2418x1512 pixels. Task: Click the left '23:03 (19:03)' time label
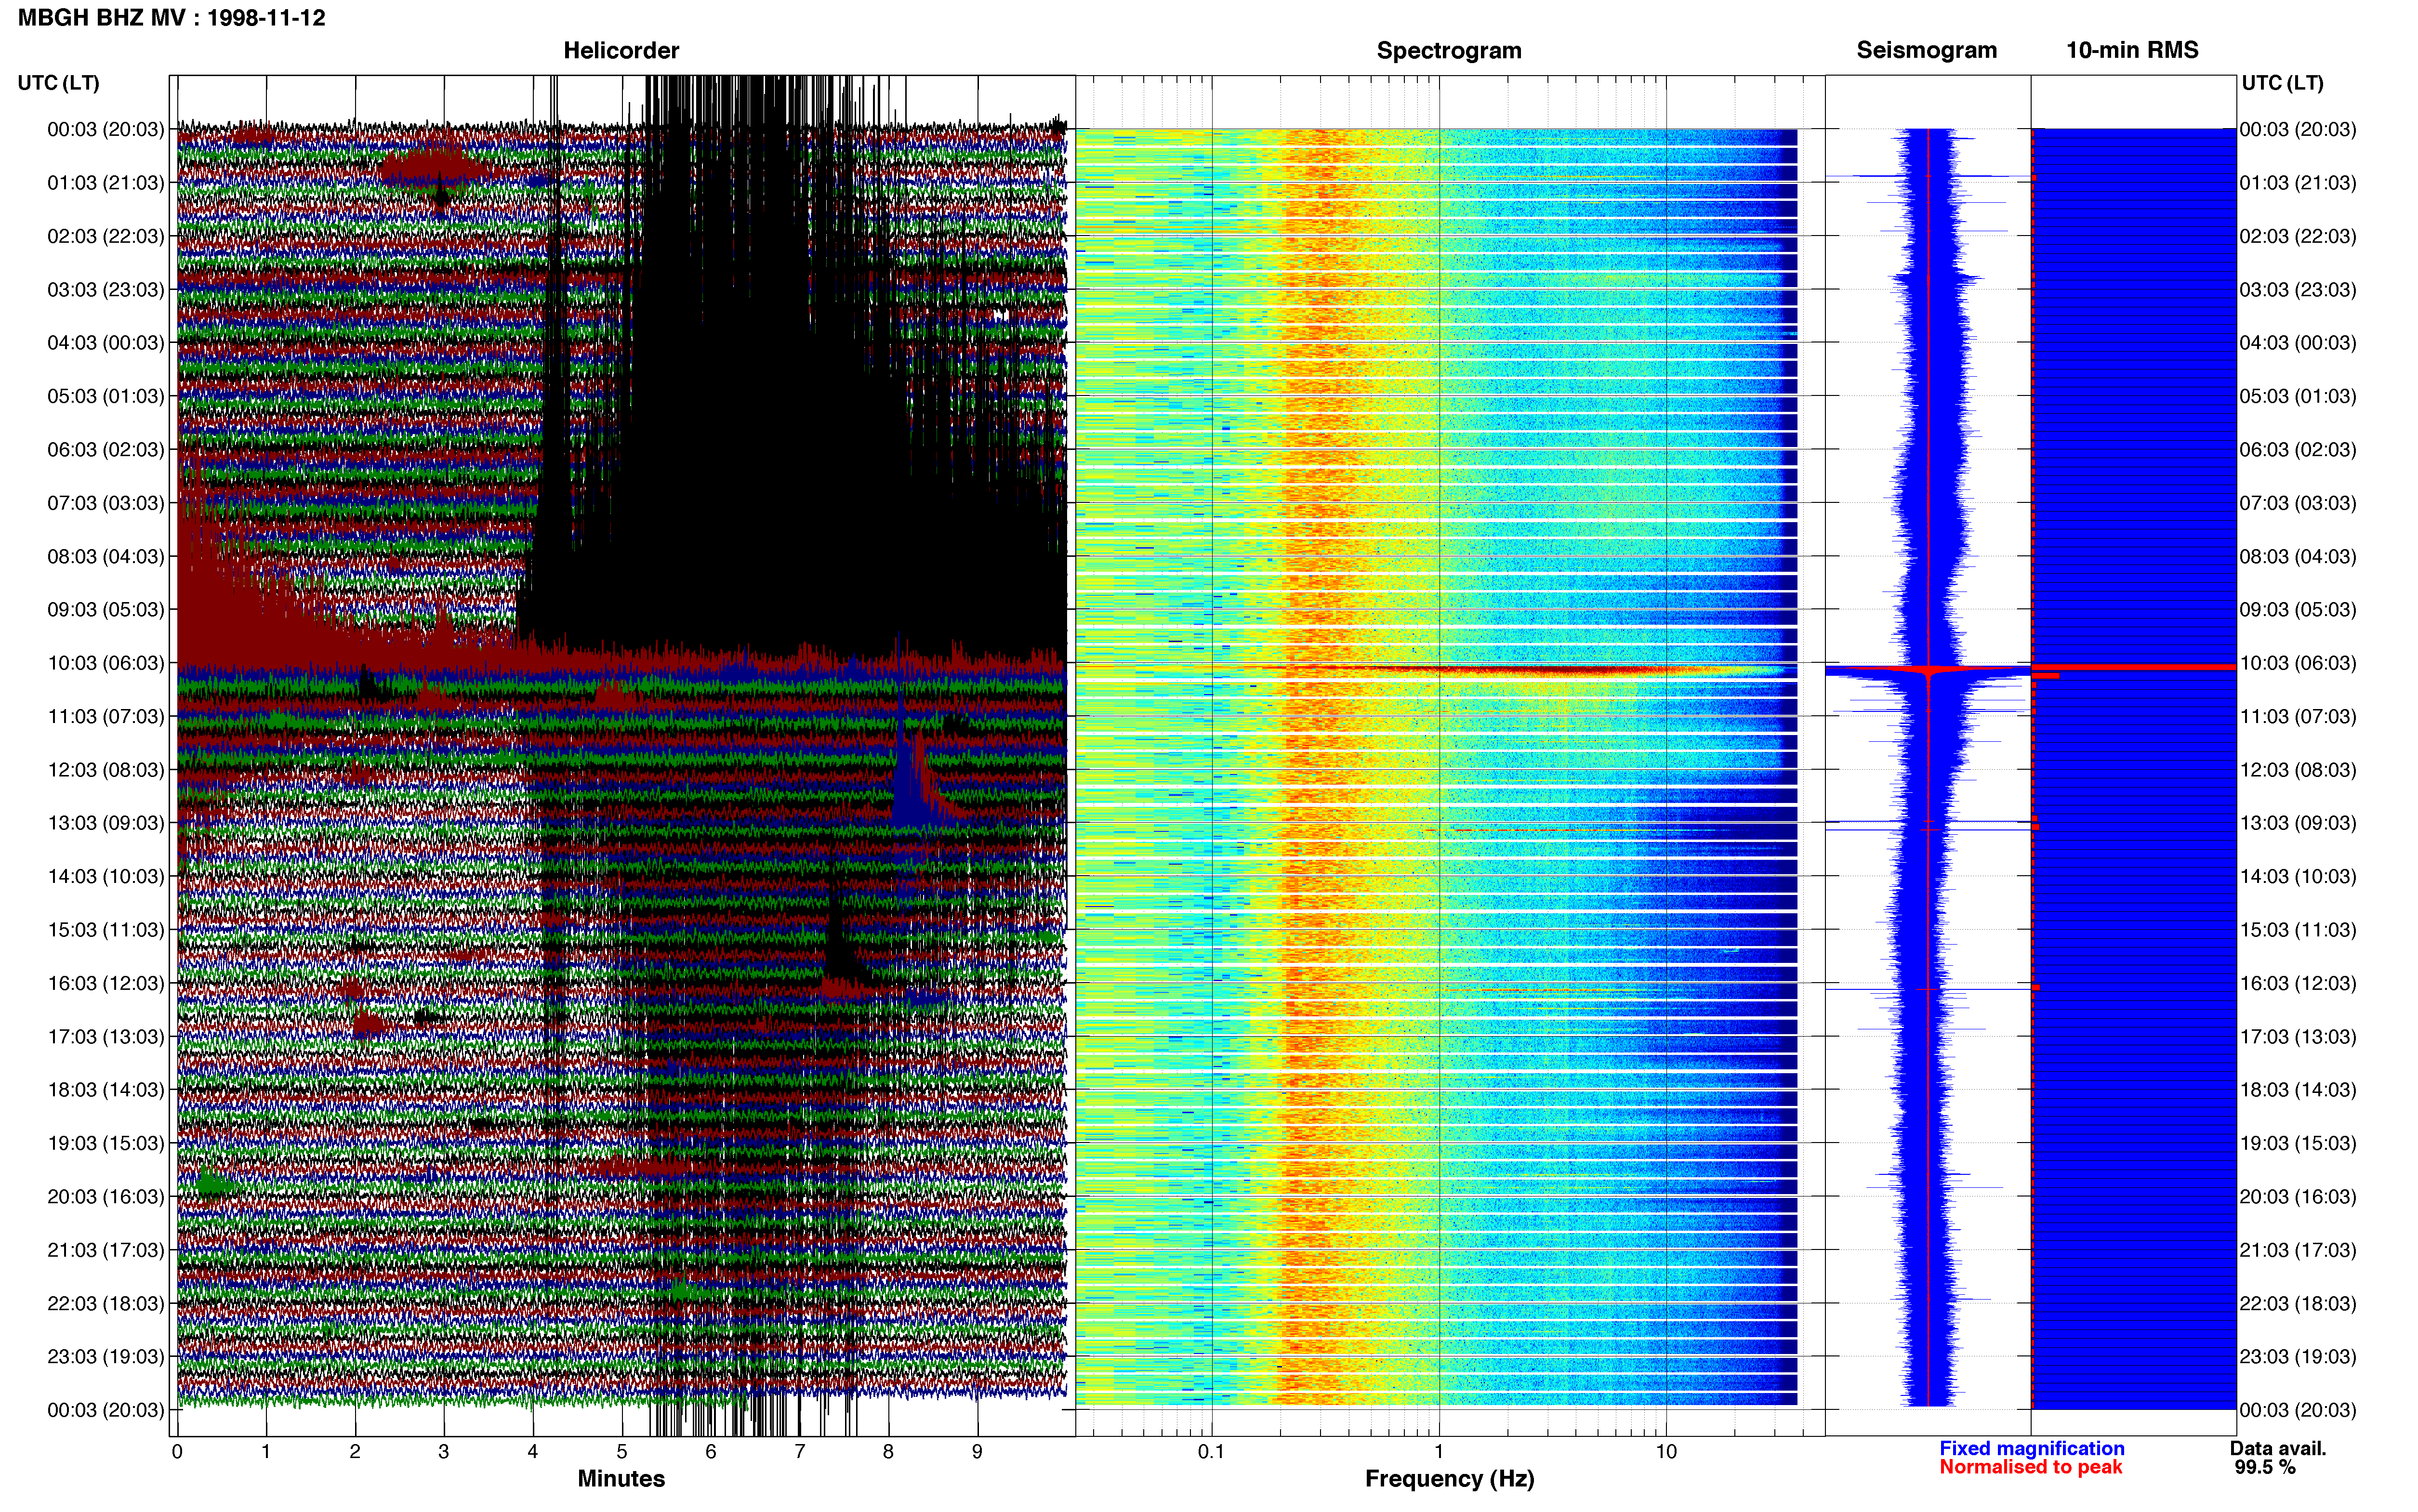pos(106,1357)
